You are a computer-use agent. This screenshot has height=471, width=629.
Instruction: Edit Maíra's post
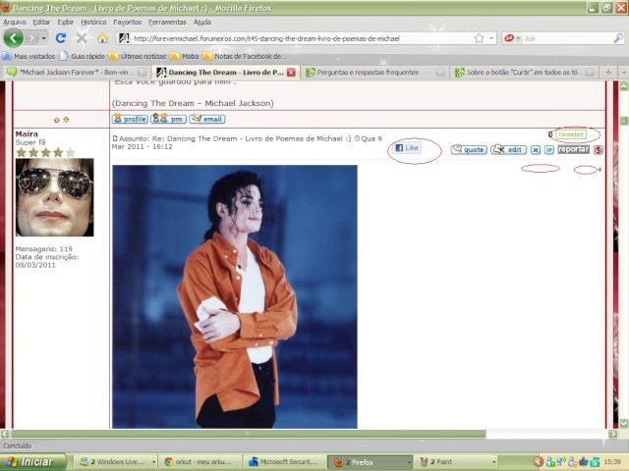[x=509, y=150]
